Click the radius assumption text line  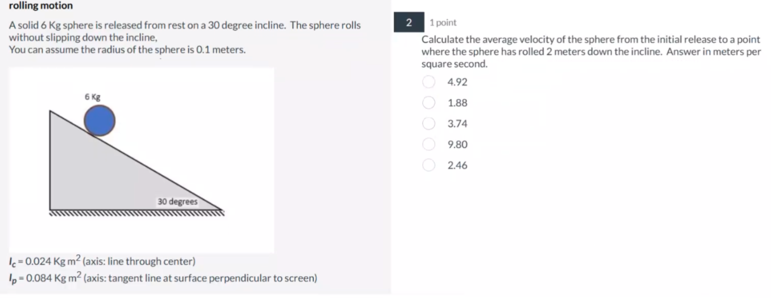(127, 49)
